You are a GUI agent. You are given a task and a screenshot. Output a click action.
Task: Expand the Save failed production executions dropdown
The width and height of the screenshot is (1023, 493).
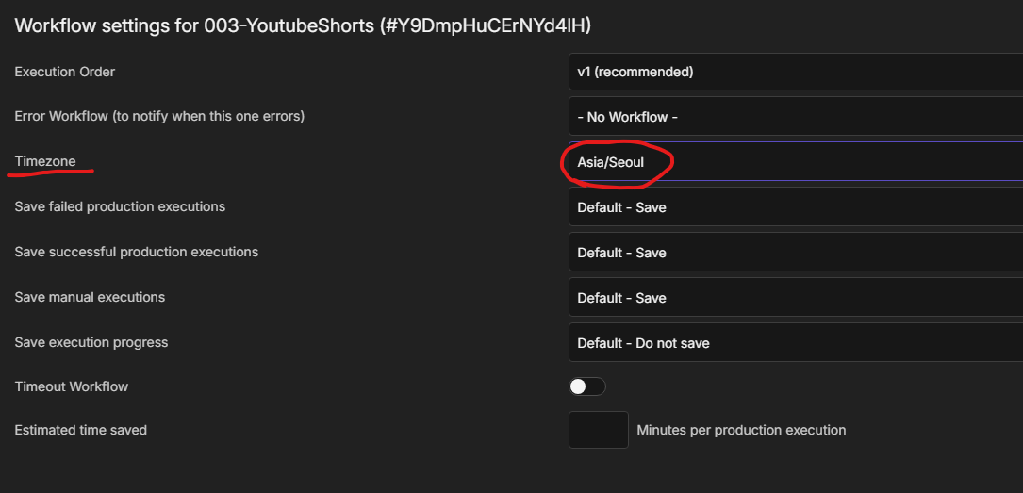795,207
